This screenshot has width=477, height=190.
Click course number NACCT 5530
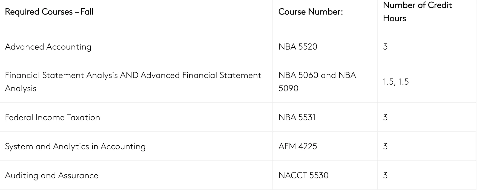coord(303,175)
